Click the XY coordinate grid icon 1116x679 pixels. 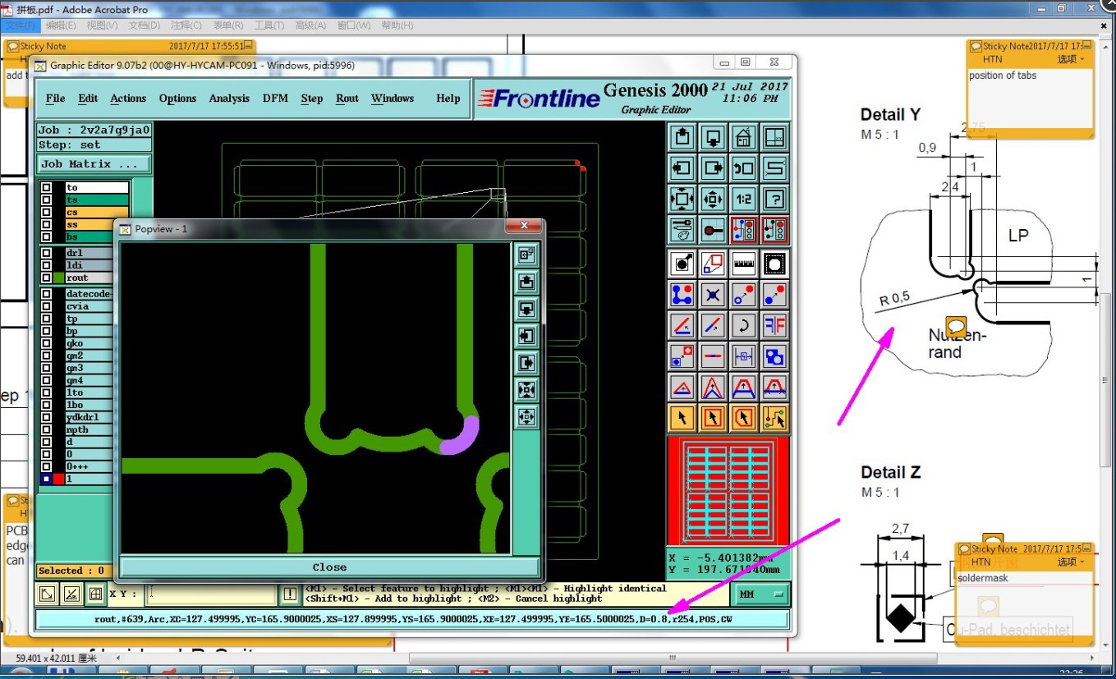(774, 137)
